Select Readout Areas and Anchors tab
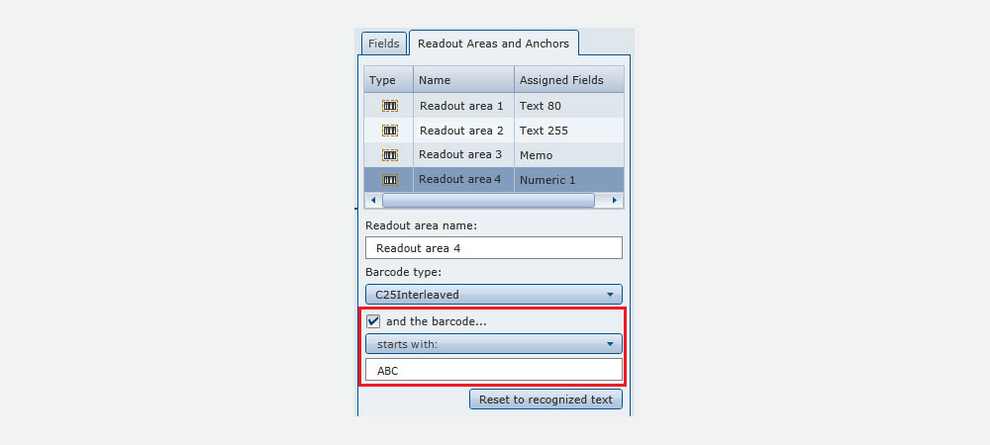Image resolution: width=990 pixels, height=445 pixels. point(494,44)
